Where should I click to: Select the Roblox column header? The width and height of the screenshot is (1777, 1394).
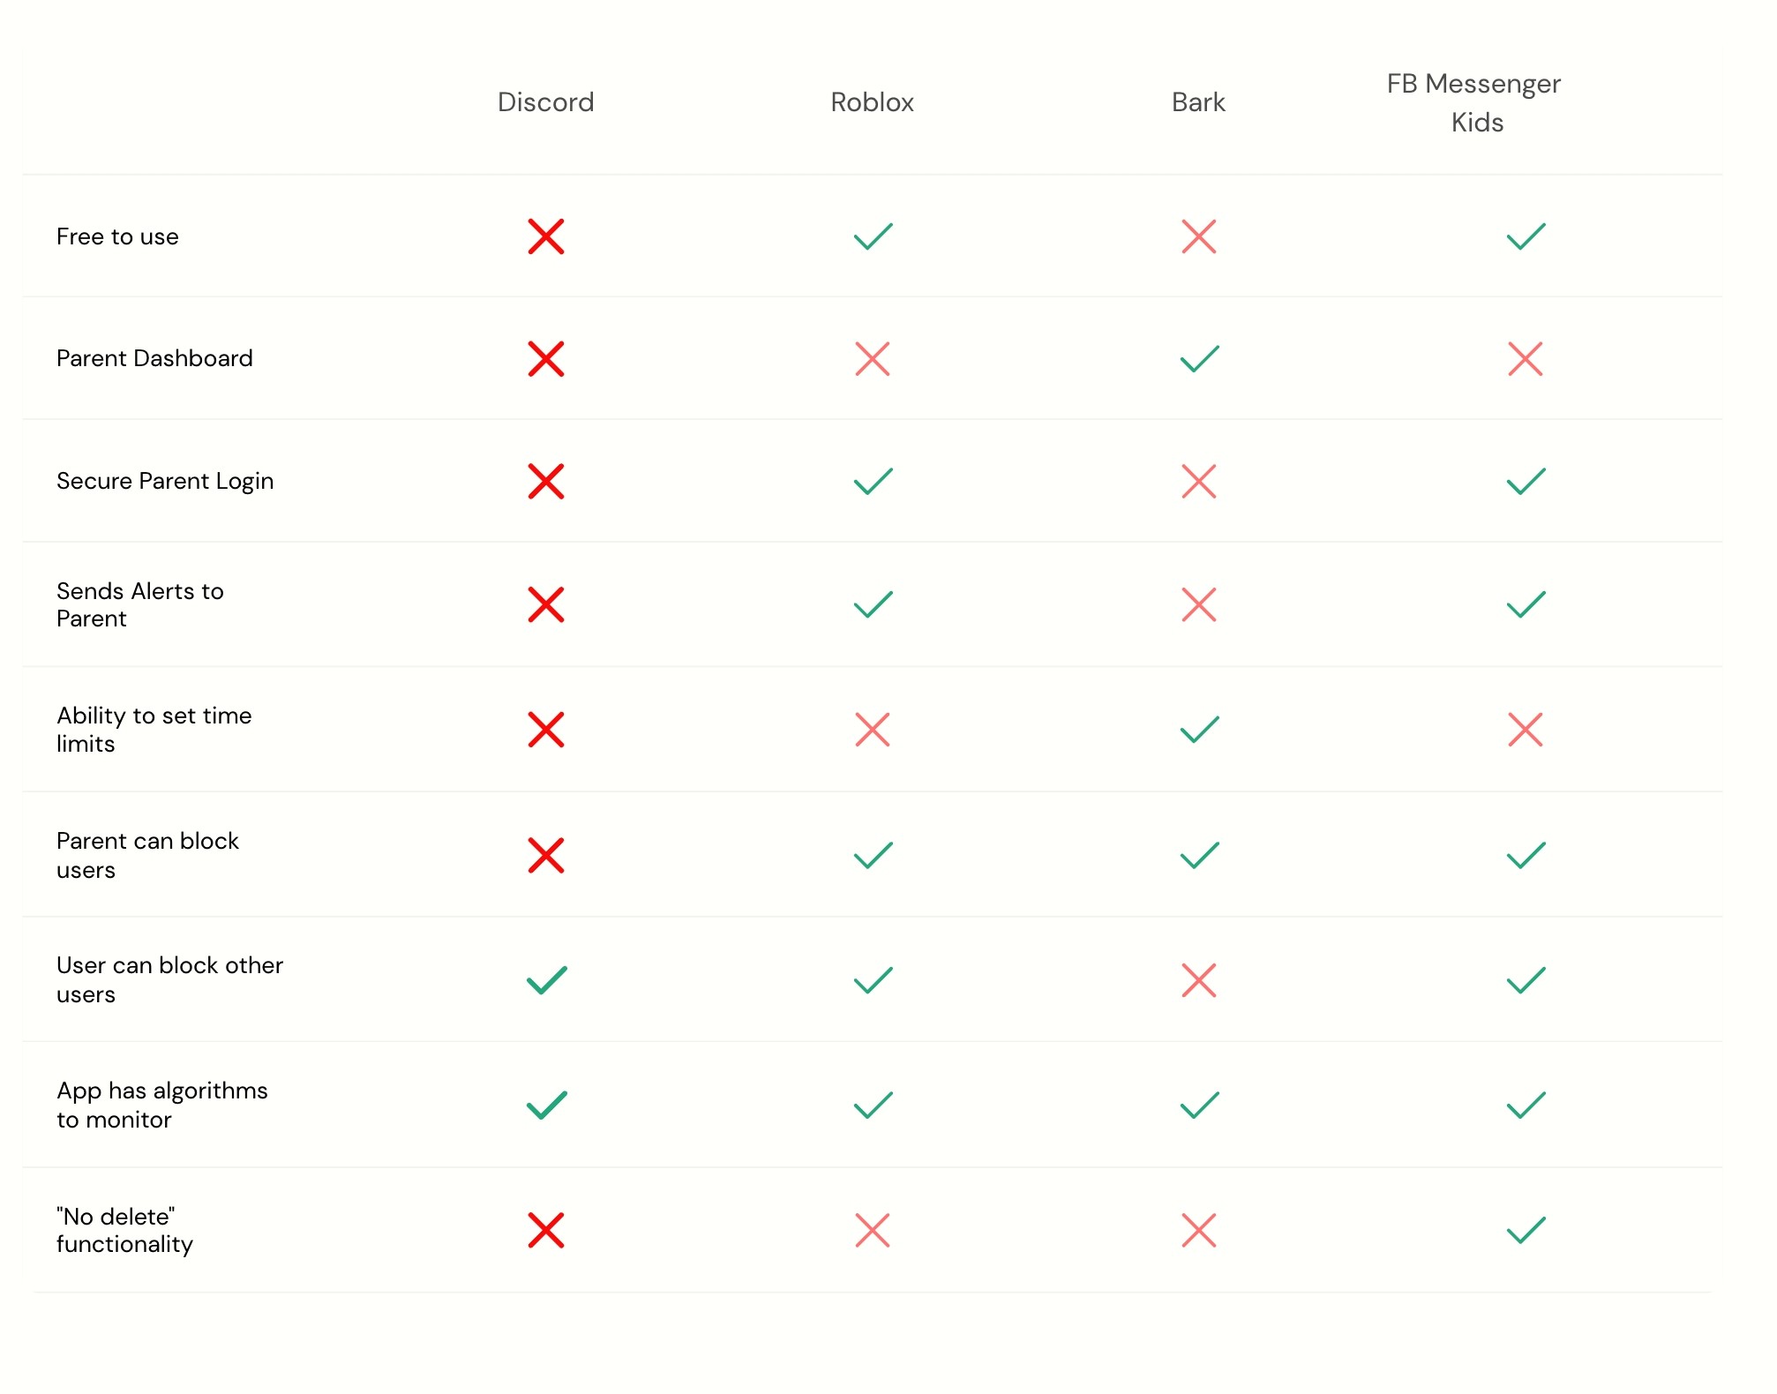point(872,102)
